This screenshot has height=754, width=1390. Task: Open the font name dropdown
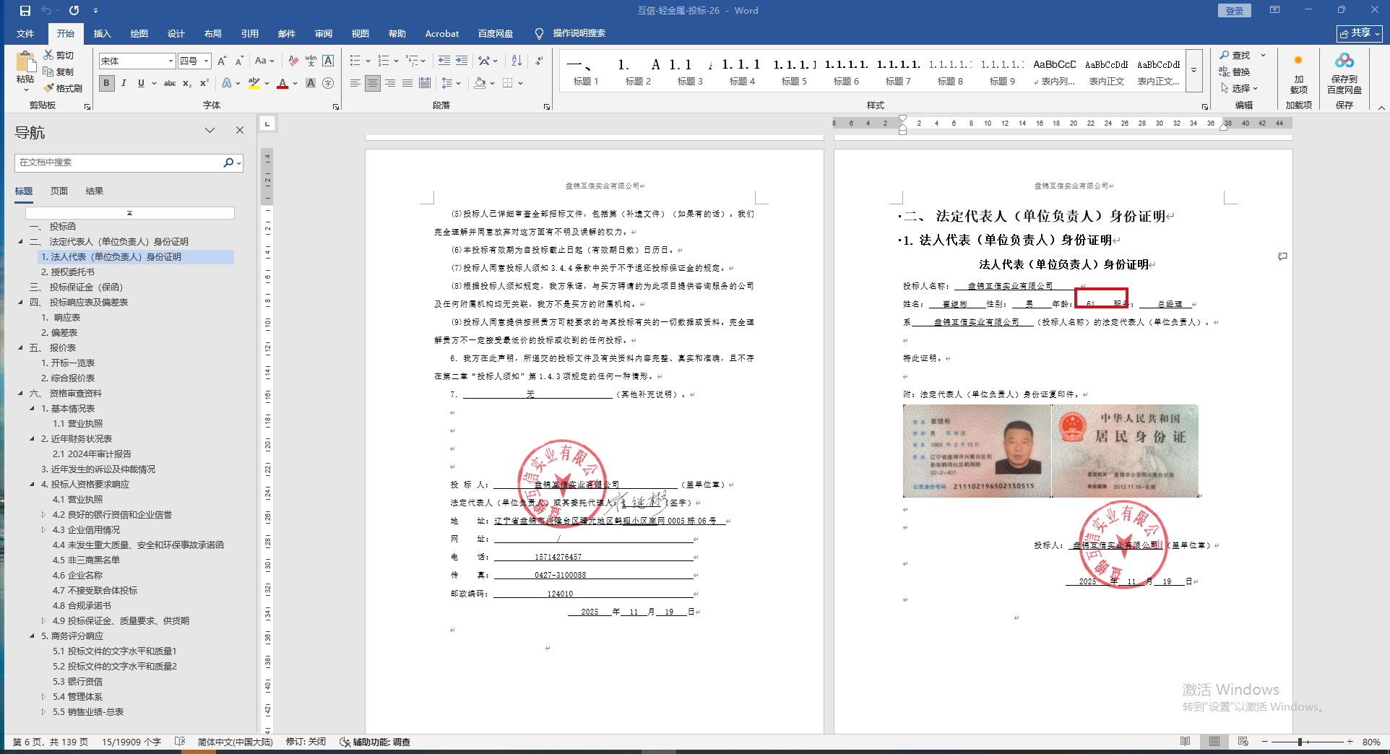[170, 61]
